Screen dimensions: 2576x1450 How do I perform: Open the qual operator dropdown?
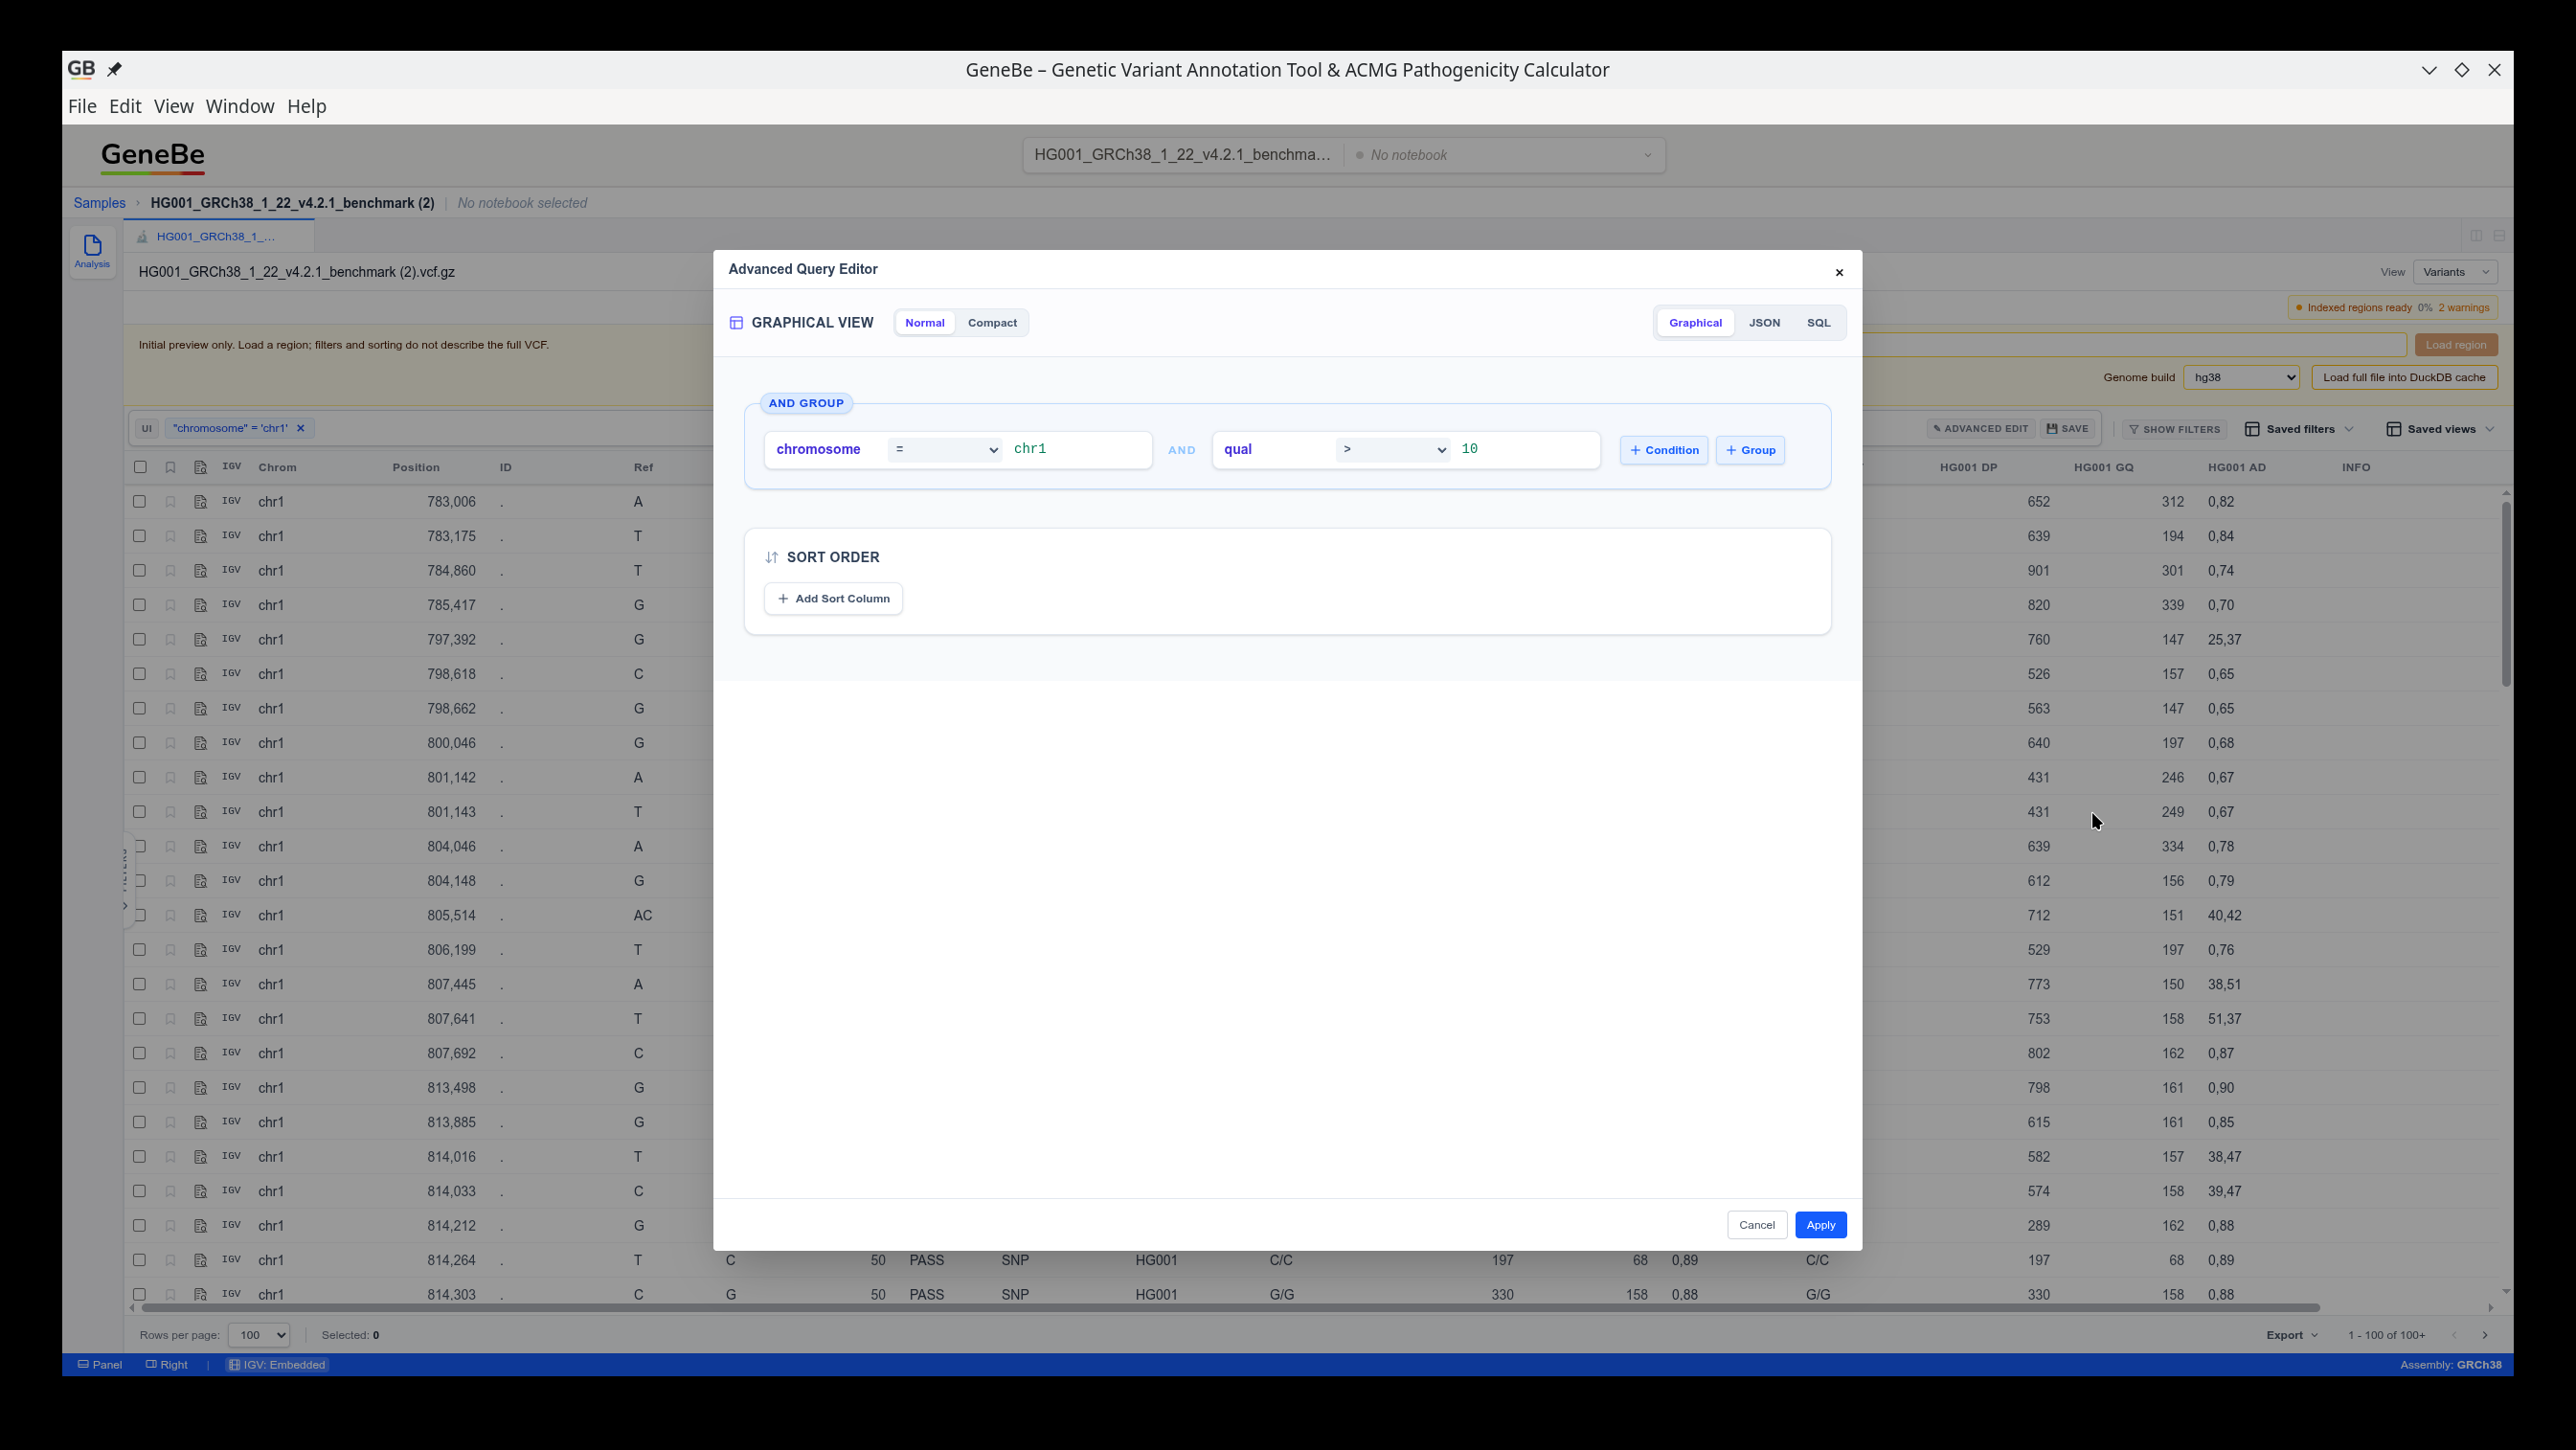pyautogui.click(x=1392, y=450)
